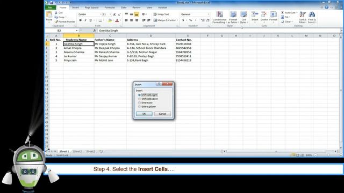This screenshot has width=344, height=193.
Task: Click the Cut scissors icon
Action: pyautogui.click(x=56, y=13)
